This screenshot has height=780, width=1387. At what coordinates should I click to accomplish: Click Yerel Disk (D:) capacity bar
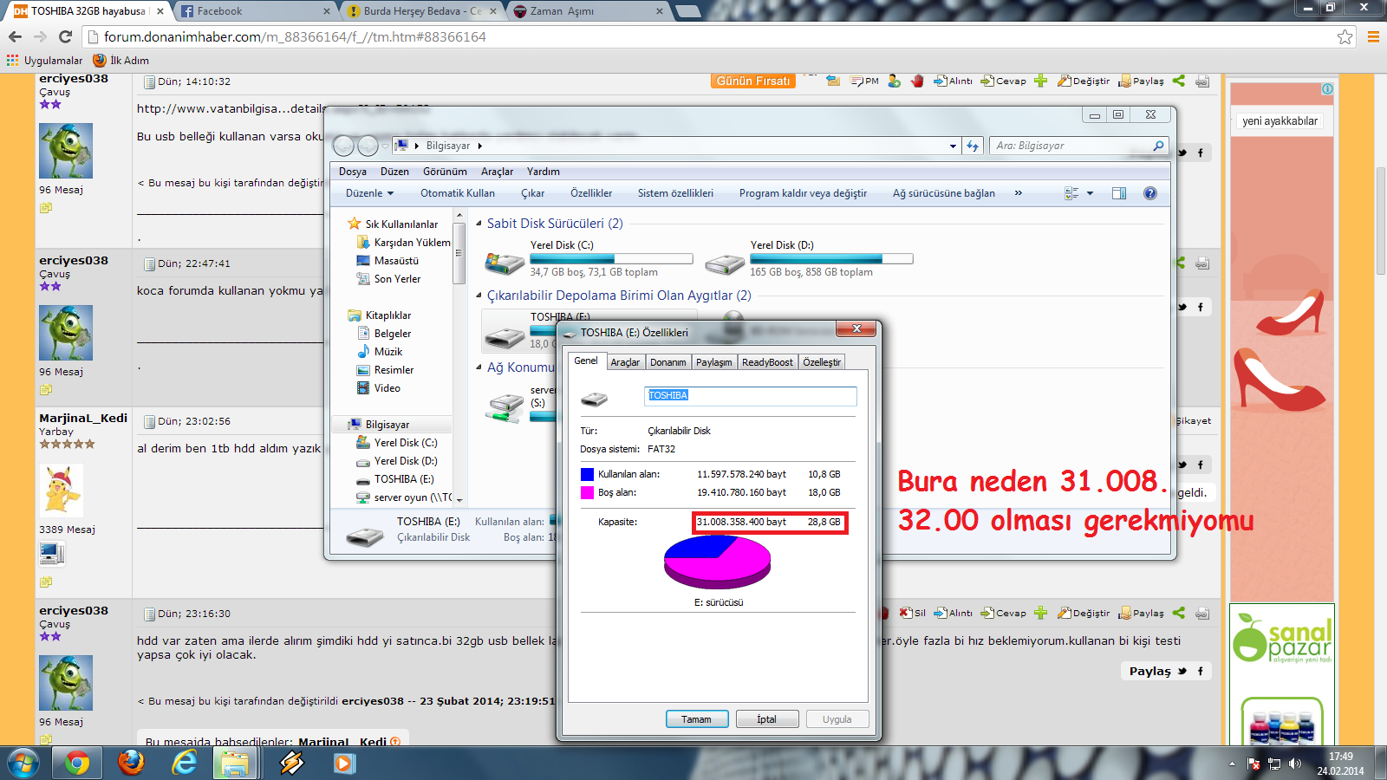(x=831, y=258)
